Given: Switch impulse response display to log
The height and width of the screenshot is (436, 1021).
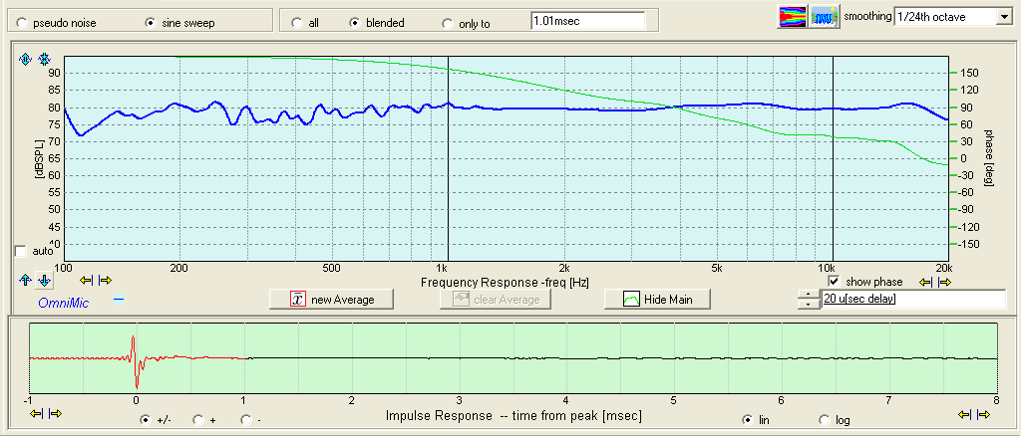Looking at the screenshot, I should coord(825,420).
